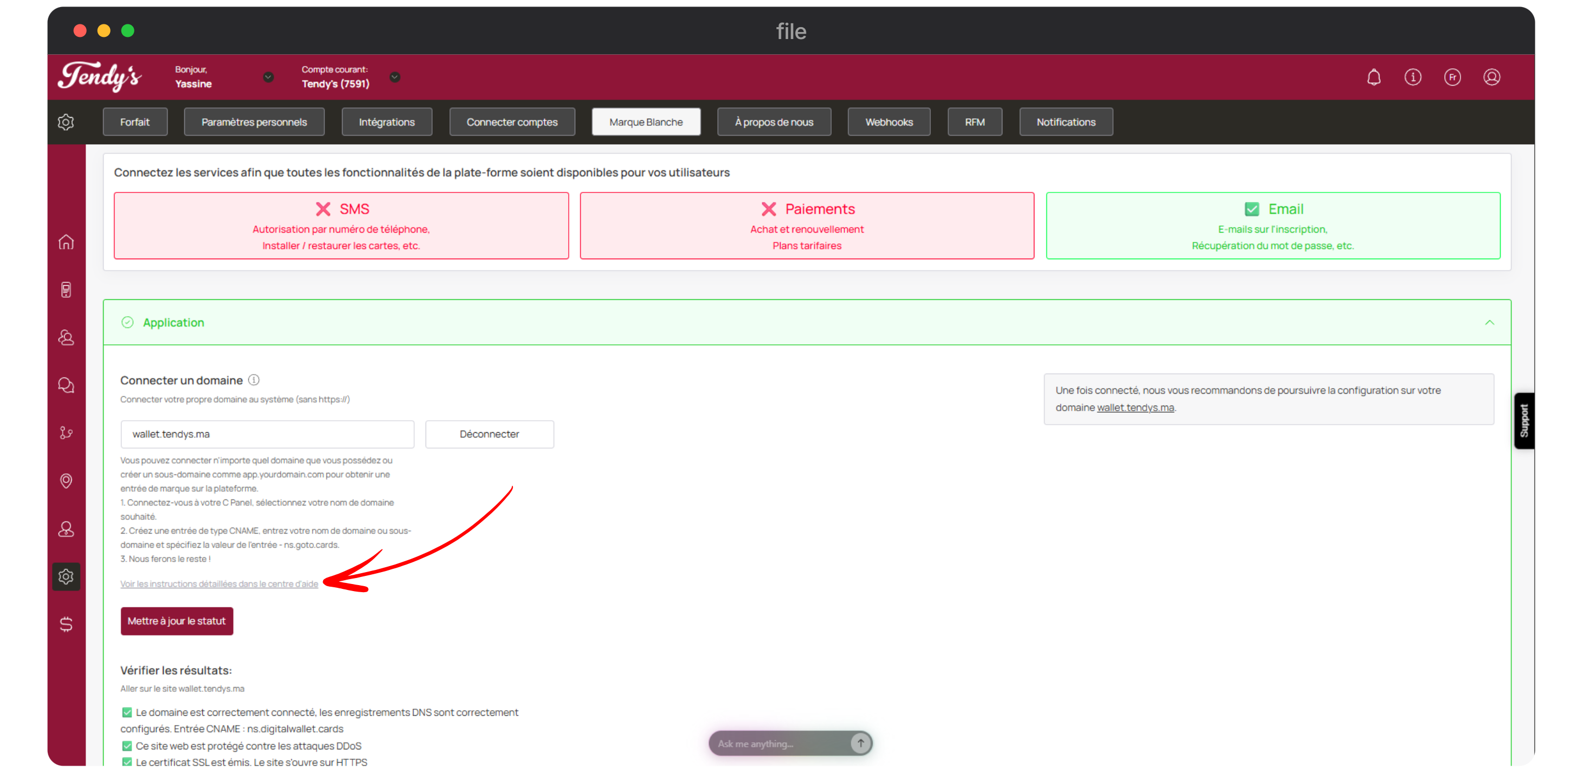This screenshot has width=1583, height=770.
Task: Open the help center detailed instructions link
Action: (219, 584)
